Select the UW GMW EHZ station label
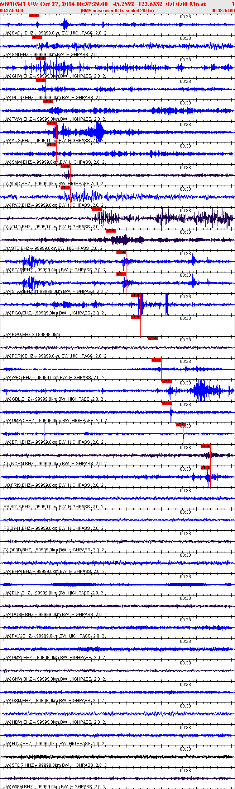Screen dimensions: 235x789 click(54, 658)
